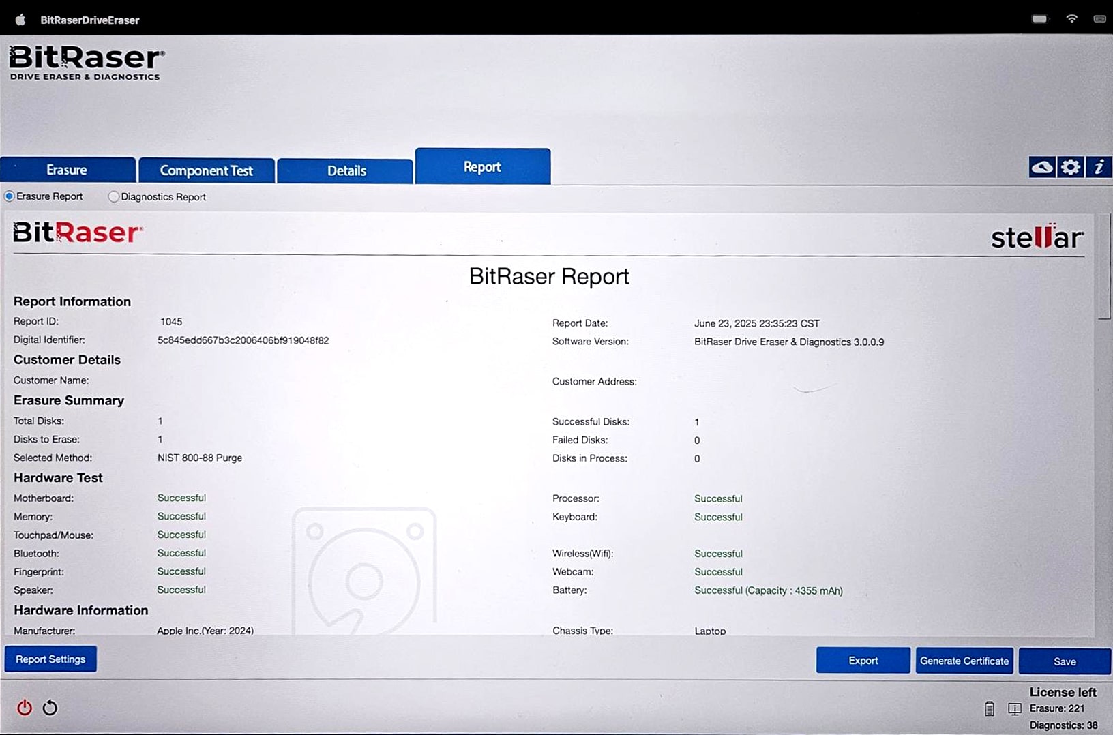This screenshot has width=1113, height=735.
Task: Click the Diagnostics: 38 license count
Action: (1063, 725)
